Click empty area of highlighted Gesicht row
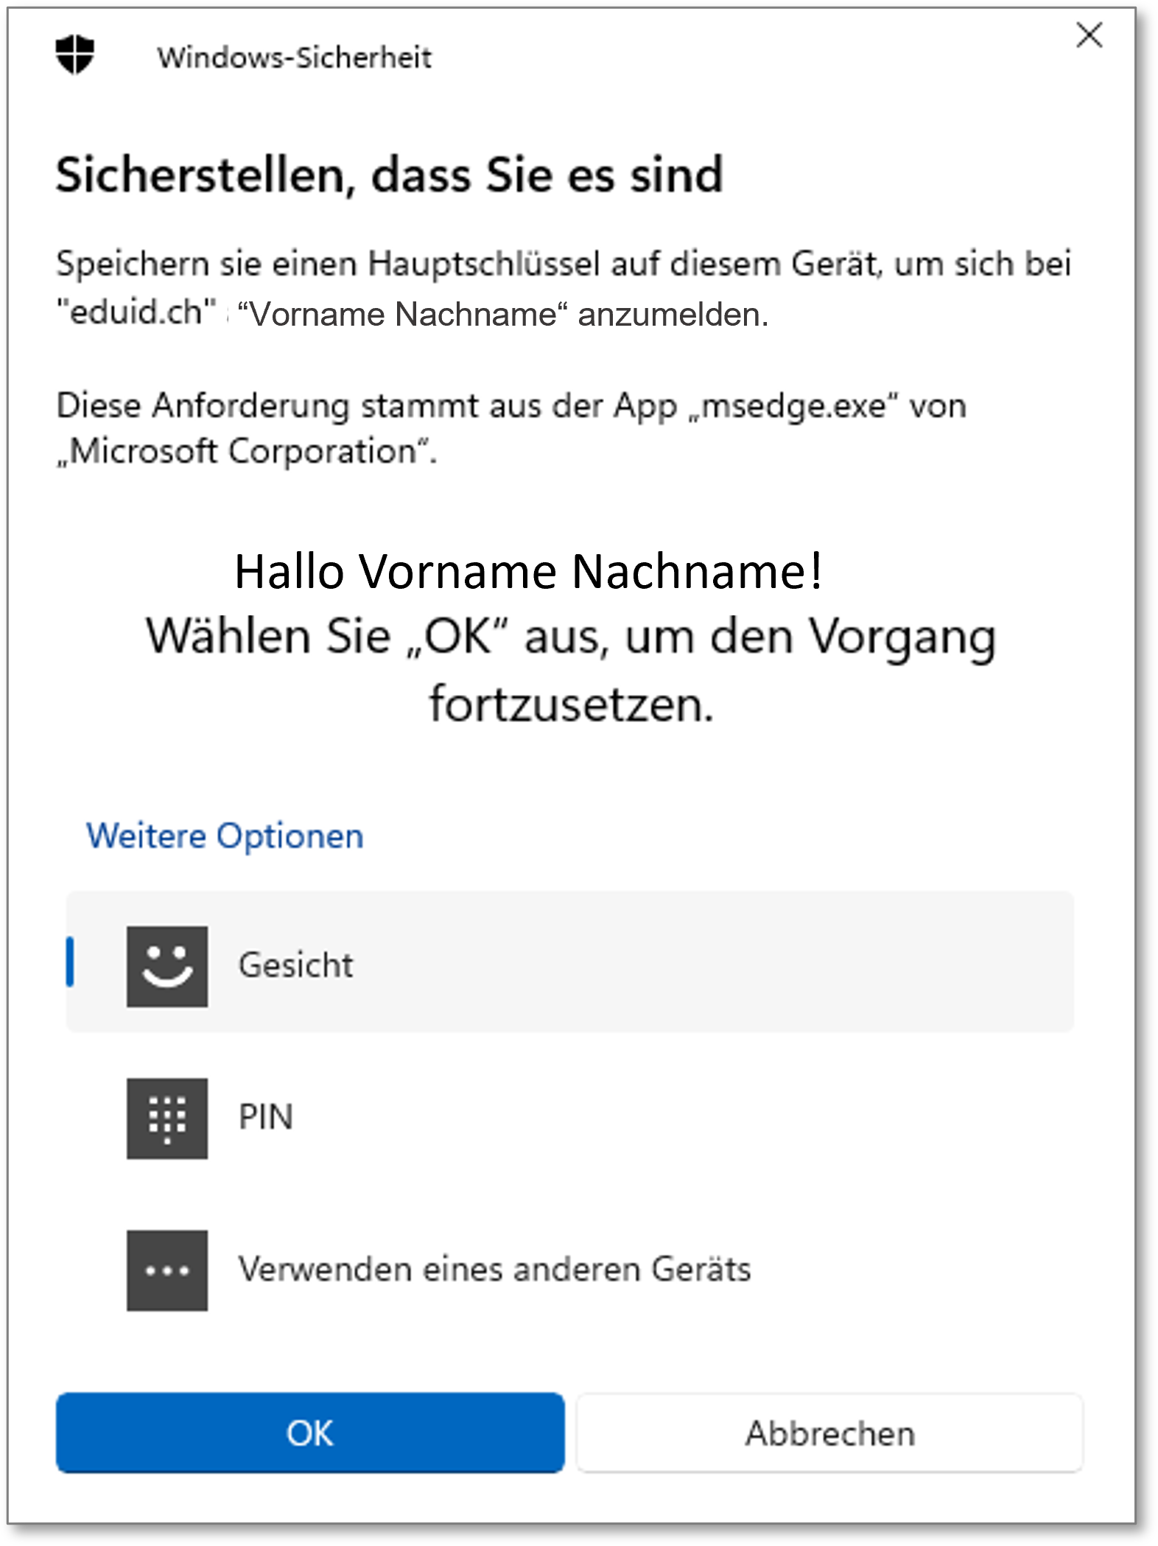This screenshot has height=1546, width=1158. pos(707,962)
